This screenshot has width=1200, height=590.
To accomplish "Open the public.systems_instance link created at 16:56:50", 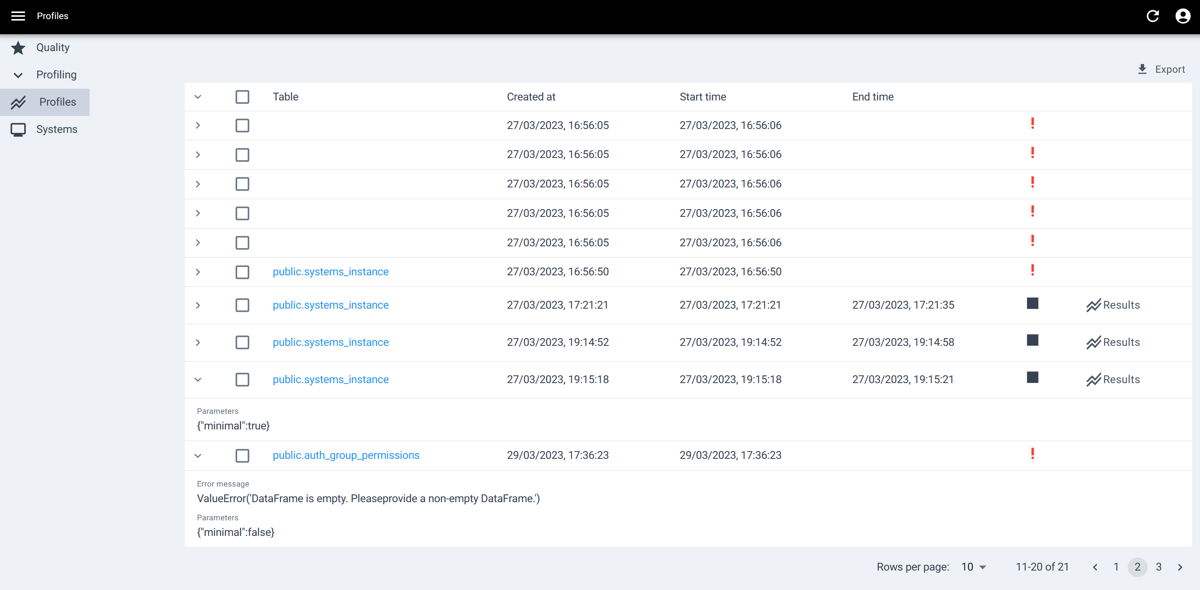I will tap(331, 272).
